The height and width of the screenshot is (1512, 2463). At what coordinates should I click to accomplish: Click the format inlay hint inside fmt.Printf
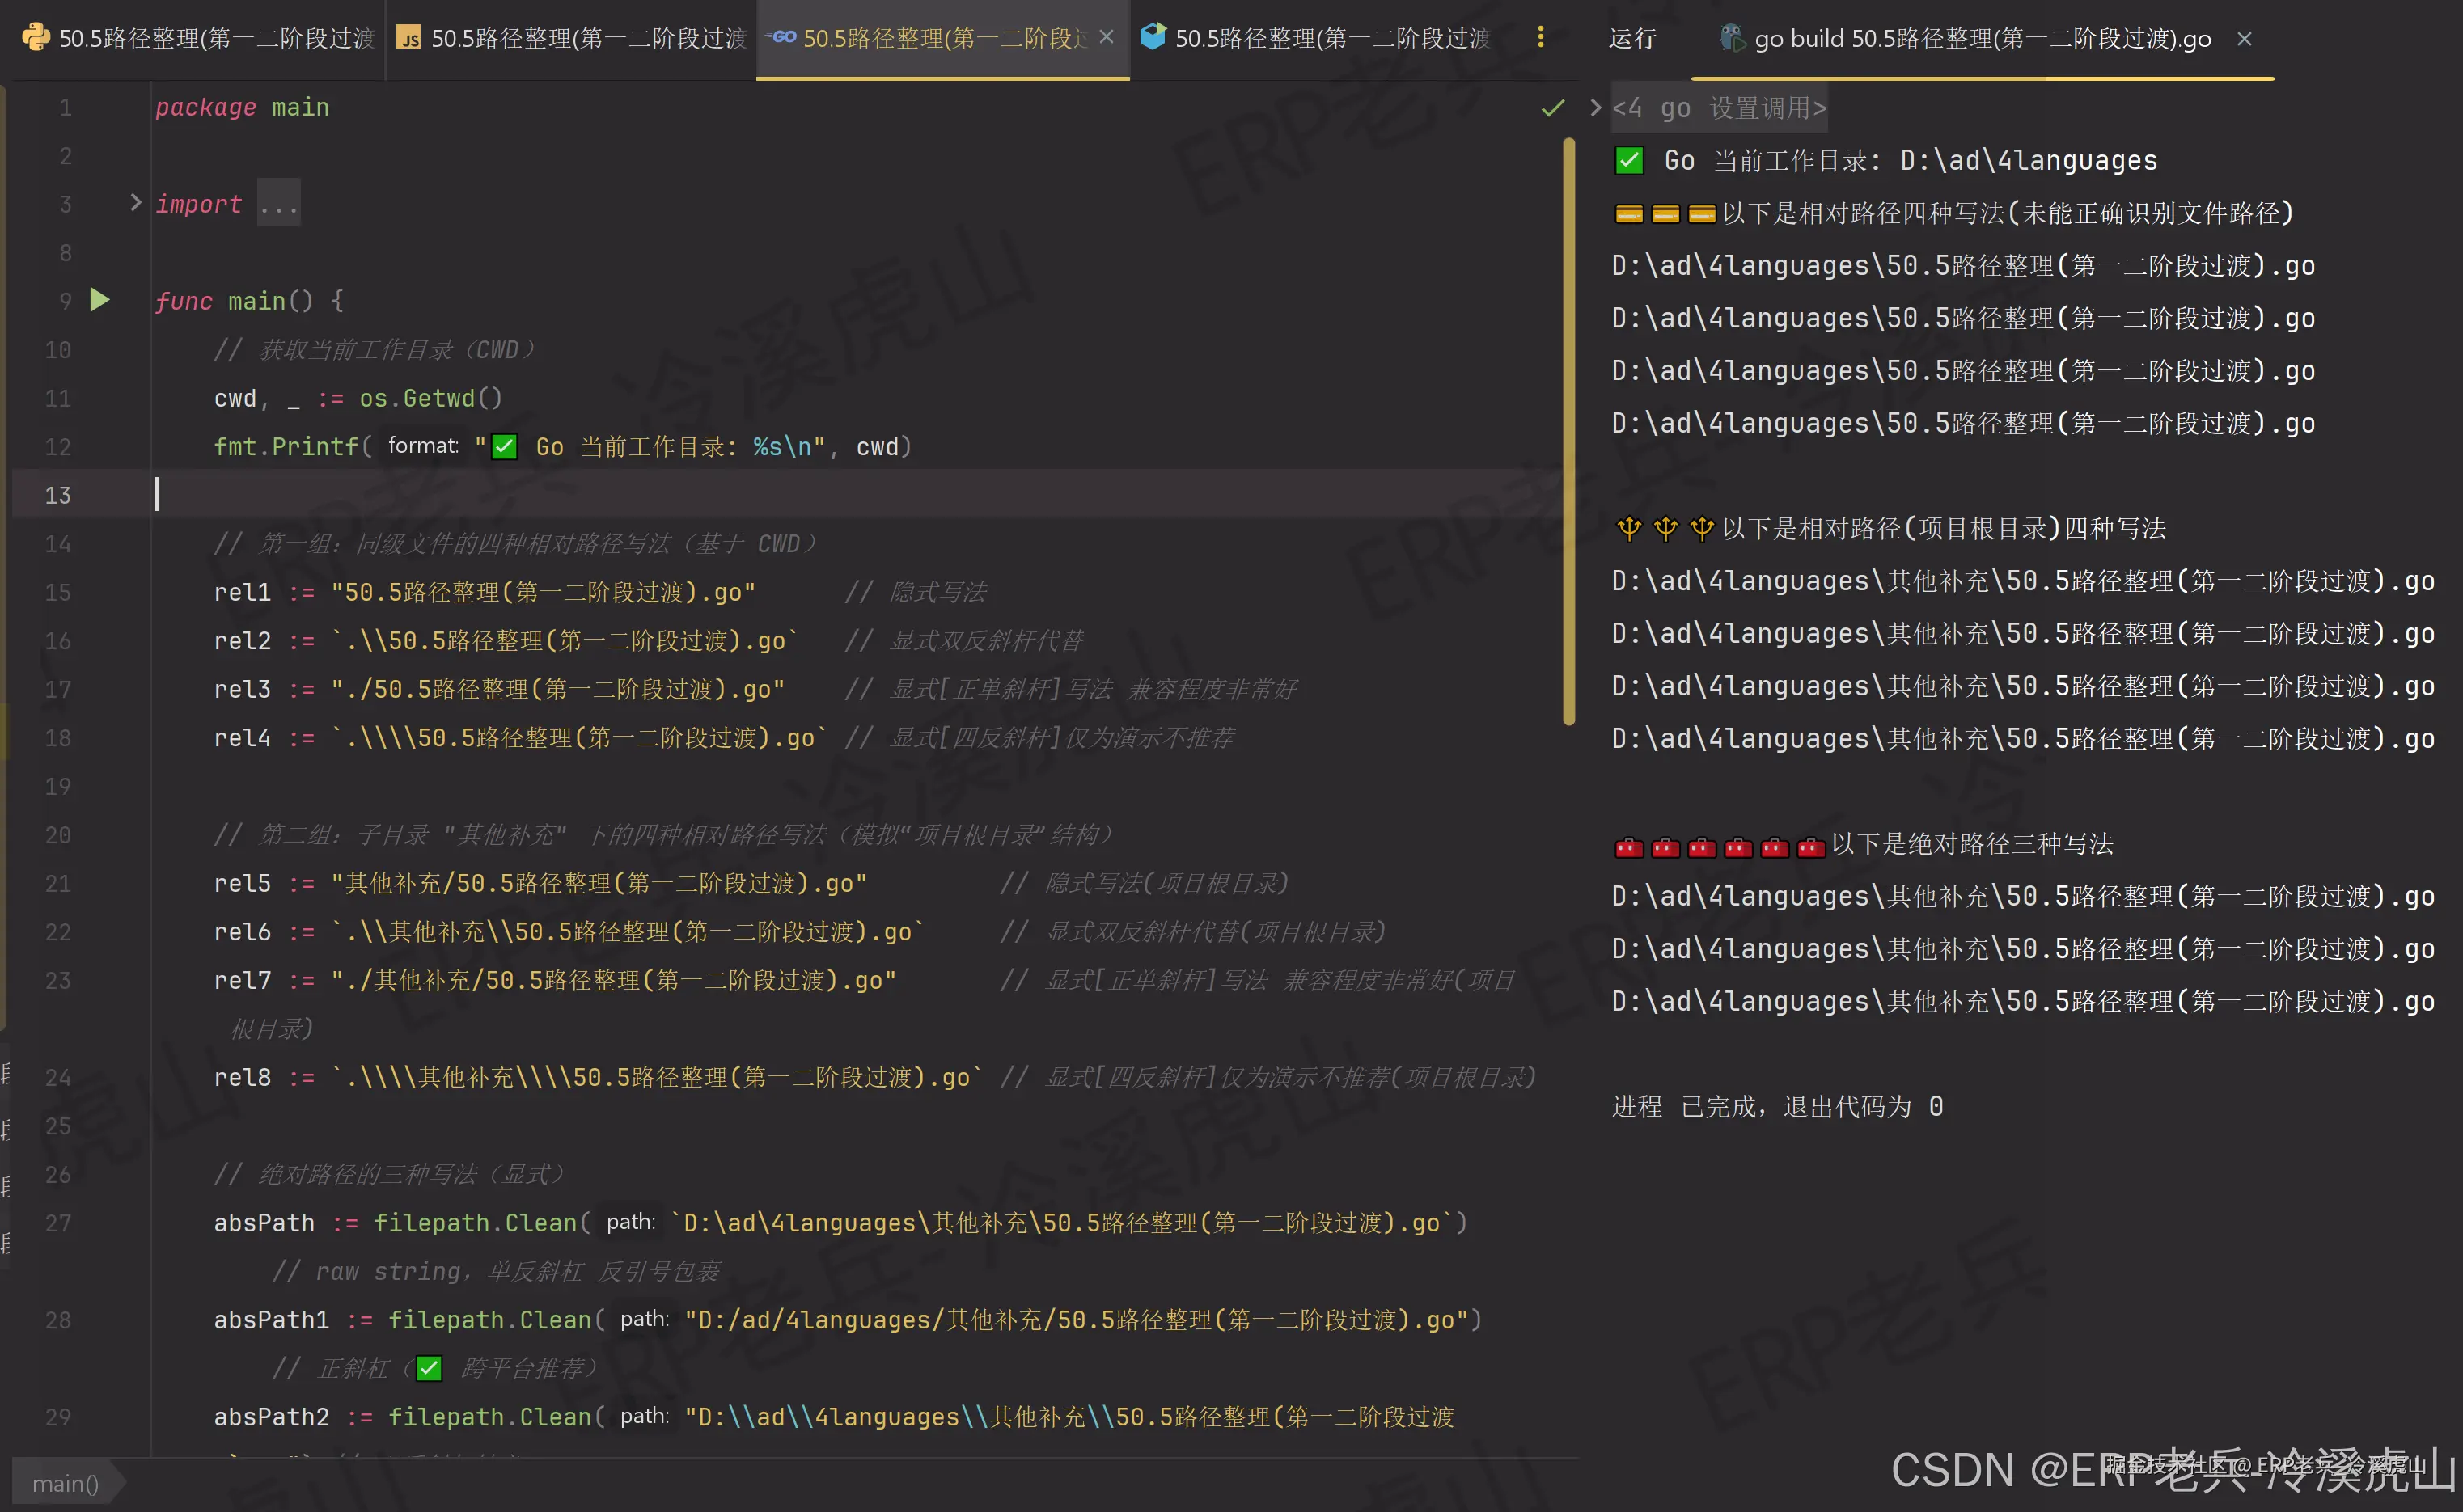point(422,446)
